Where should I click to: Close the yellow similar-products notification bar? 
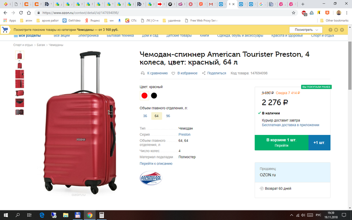click(x=341, y=30)
